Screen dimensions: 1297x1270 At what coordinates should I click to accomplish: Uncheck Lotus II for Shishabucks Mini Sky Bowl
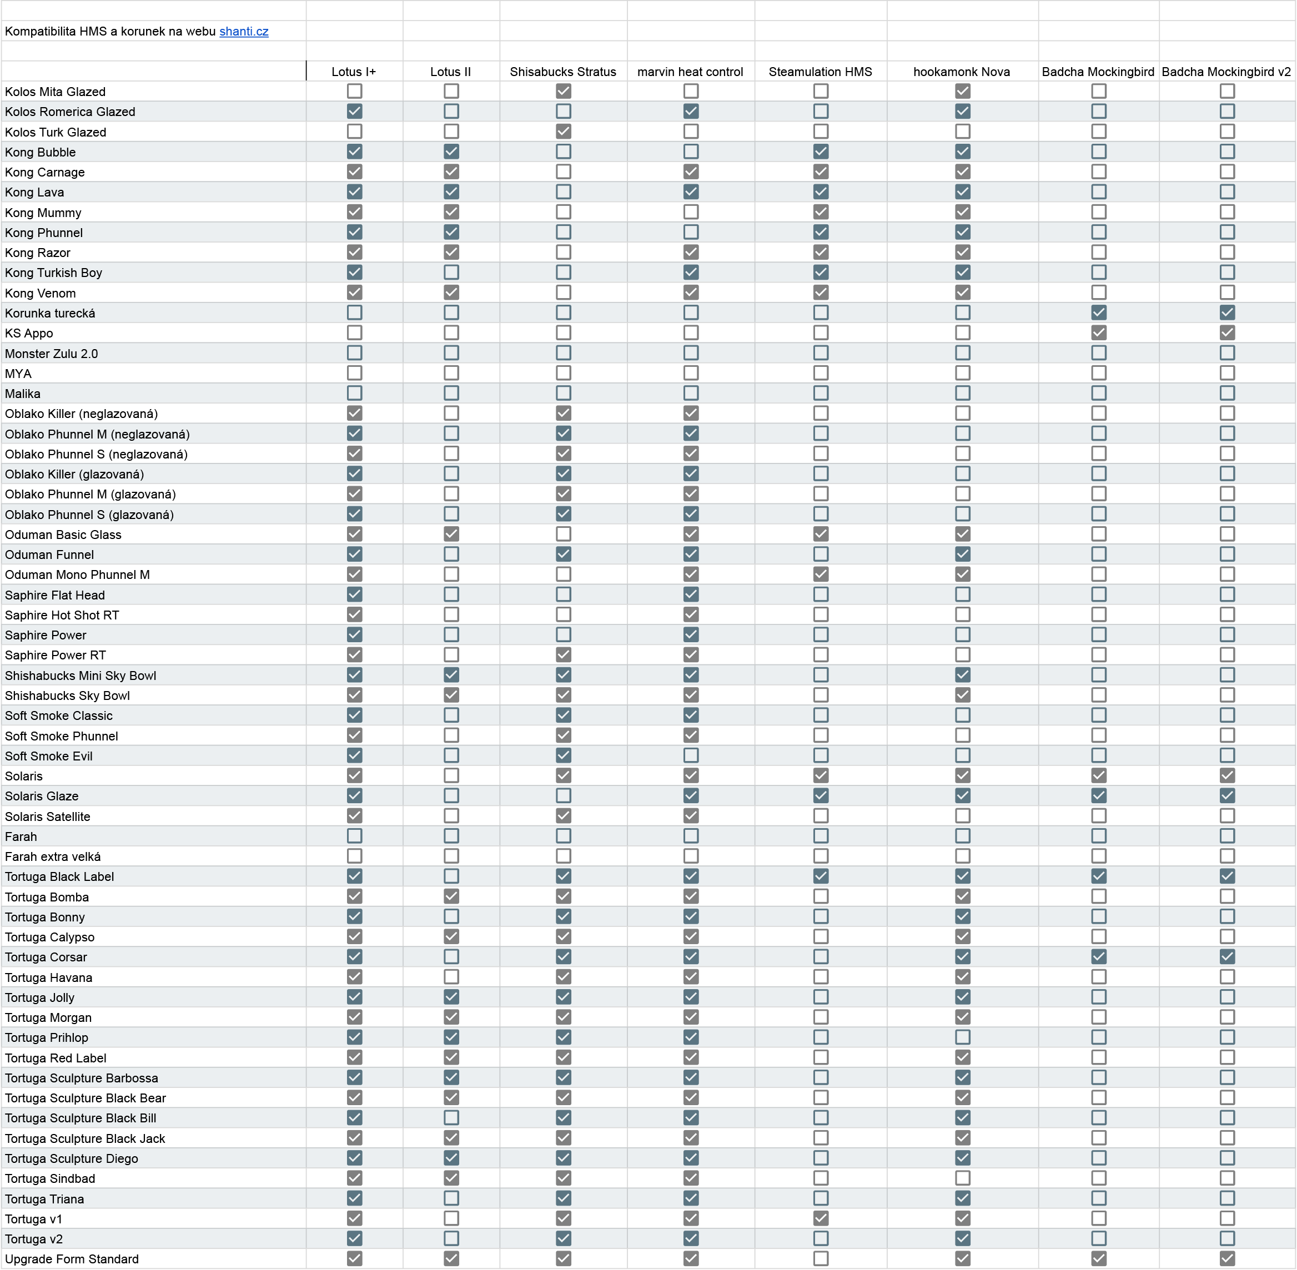[x=451, y=674]
